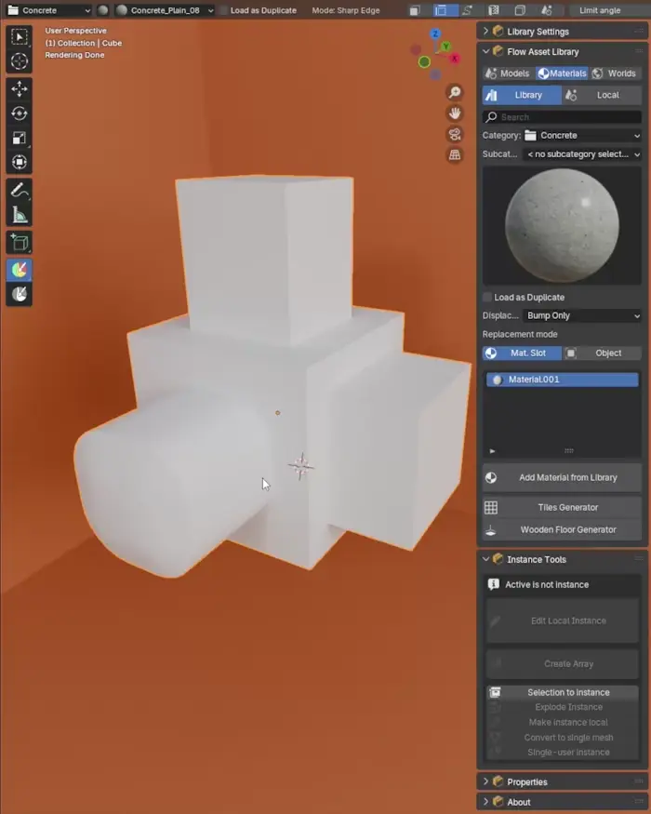Select the Transform tool

pos(20,162)
